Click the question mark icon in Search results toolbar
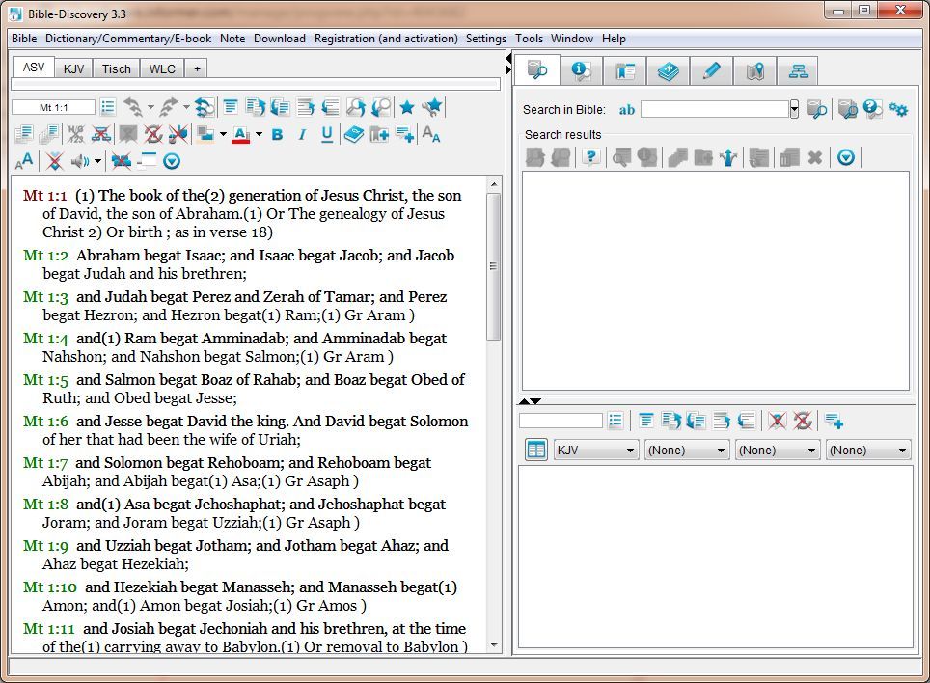 coord(590,157)
